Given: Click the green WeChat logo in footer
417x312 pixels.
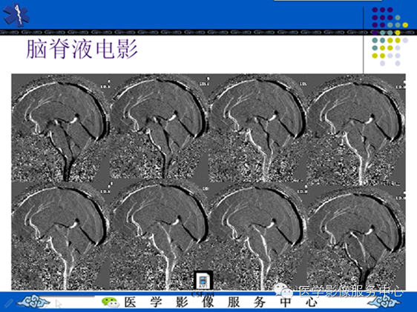Looking at the screenshot, I should click(110, 302).
